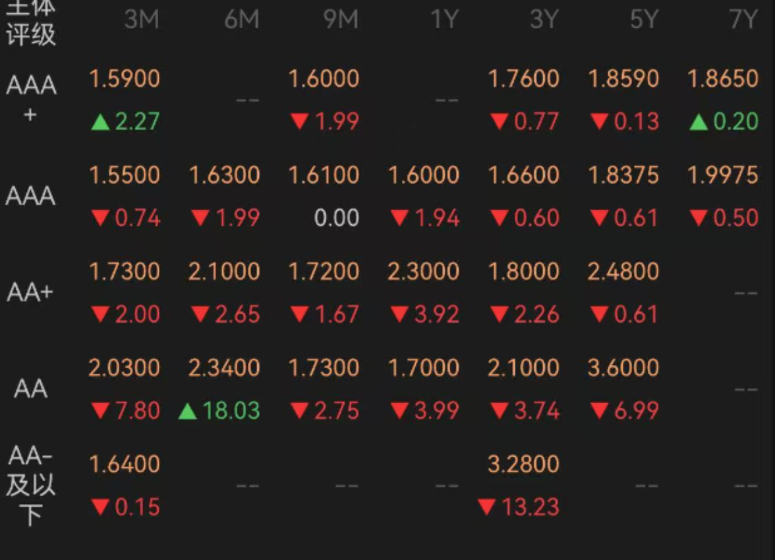The image size is (775, 560).
Task: Open the 7Y maturity column header
Action: 743,20
